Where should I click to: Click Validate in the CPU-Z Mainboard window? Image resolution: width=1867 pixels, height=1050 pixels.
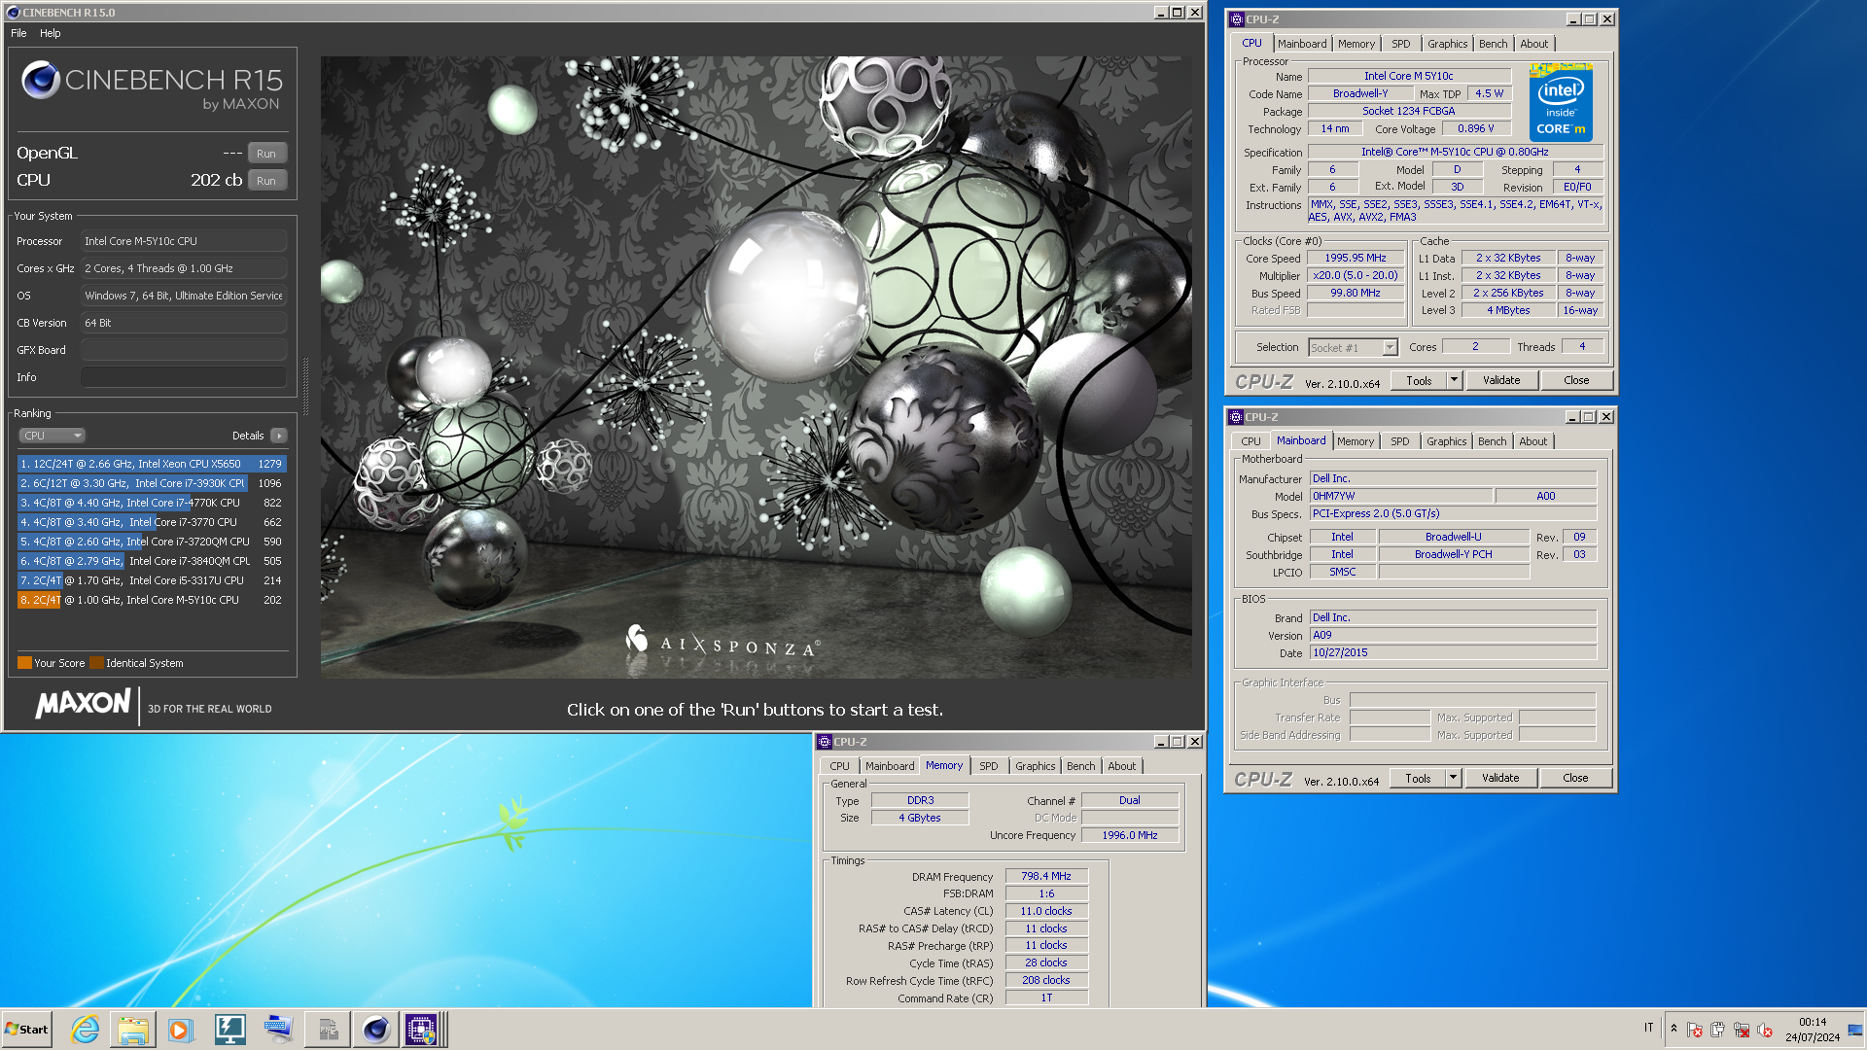click(x=1500, y=778)
